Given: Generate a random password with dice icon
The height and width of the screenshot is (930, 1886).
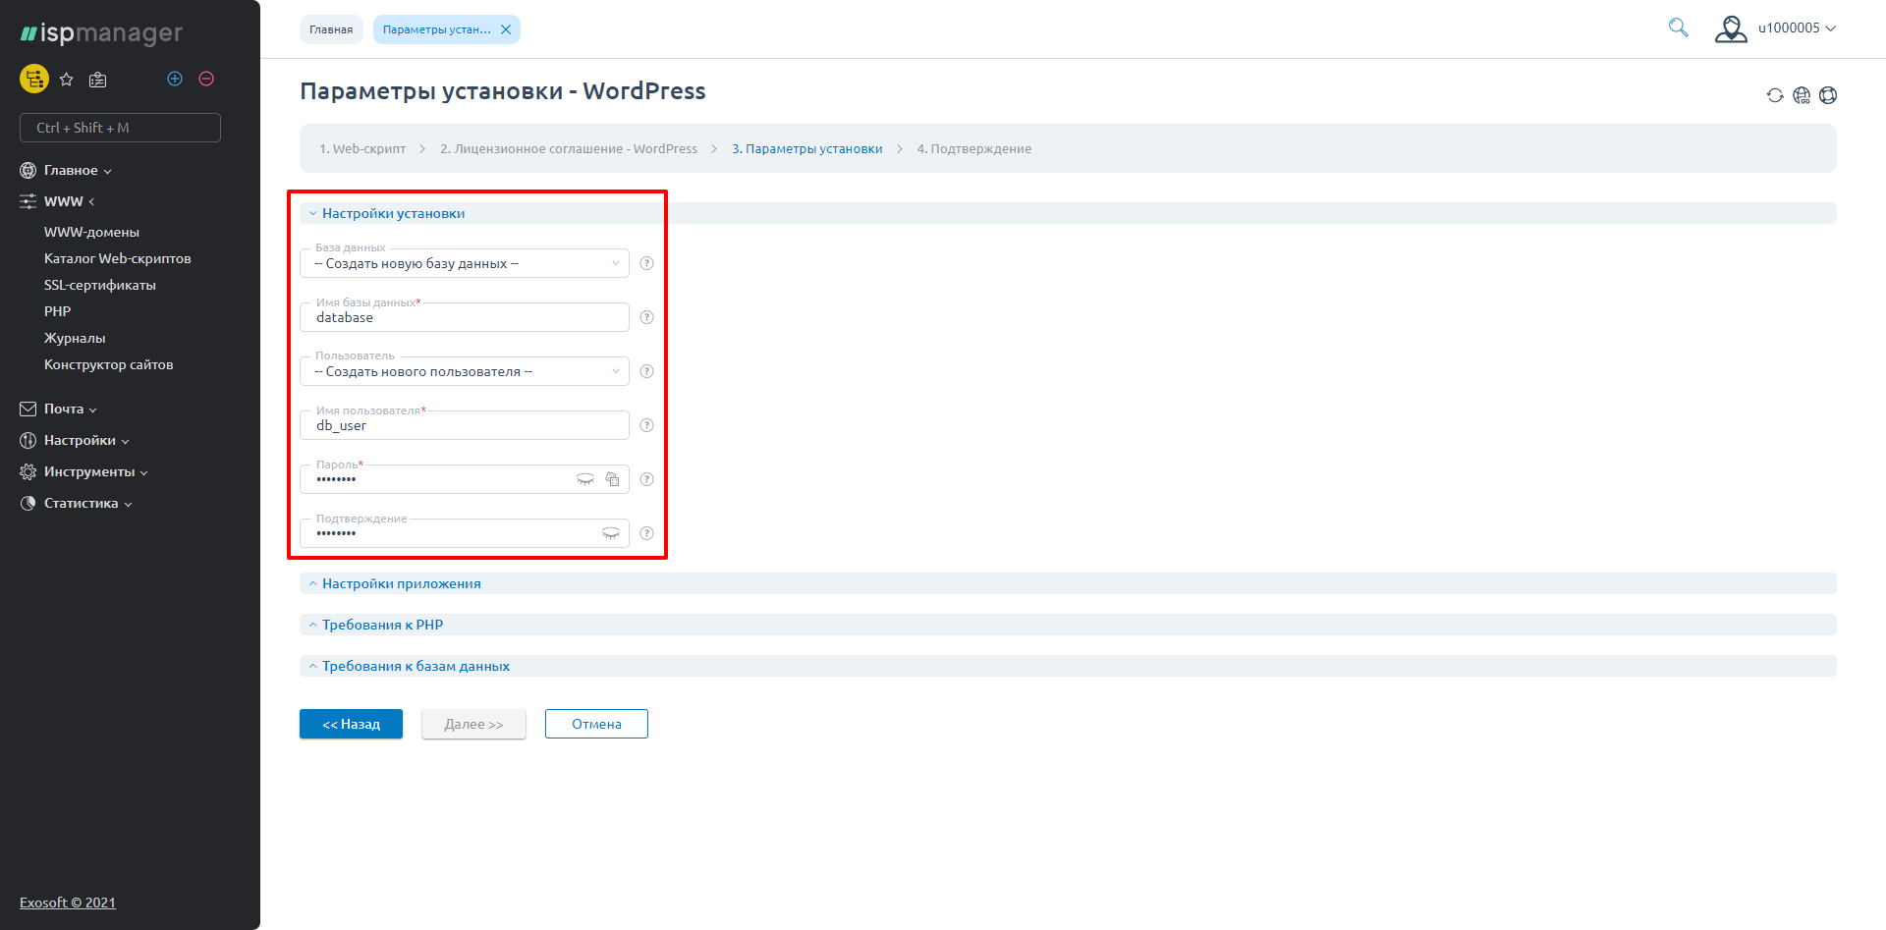Looking at the screenshot, I should [612, 479].
